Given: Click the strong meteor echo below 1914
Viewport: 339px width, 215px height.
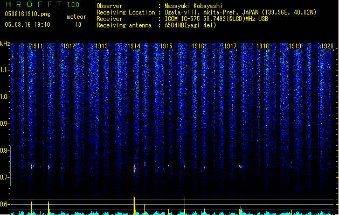Looking at the screenshot, I should click(135, 169).
